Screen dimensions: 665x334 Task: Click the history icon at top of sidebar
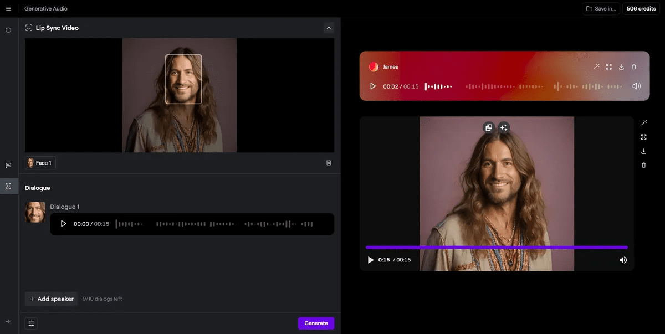(x=8, y=30)
